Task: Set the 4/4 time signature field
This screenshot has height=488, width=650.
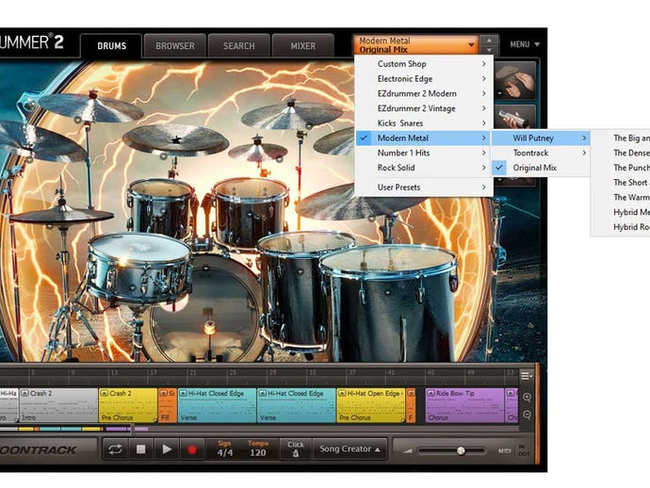Action: pyautogui.click(x=225, y=452)
